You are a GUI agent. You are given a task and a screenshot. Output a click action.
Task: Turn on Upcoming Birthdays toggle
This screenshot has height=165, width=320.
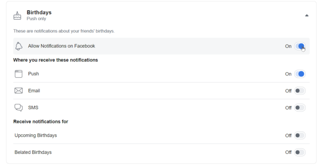pyautogui.click(x=300, y=136)
